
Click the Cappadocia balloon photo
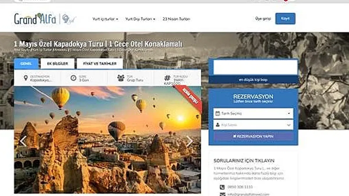point(107,140)
